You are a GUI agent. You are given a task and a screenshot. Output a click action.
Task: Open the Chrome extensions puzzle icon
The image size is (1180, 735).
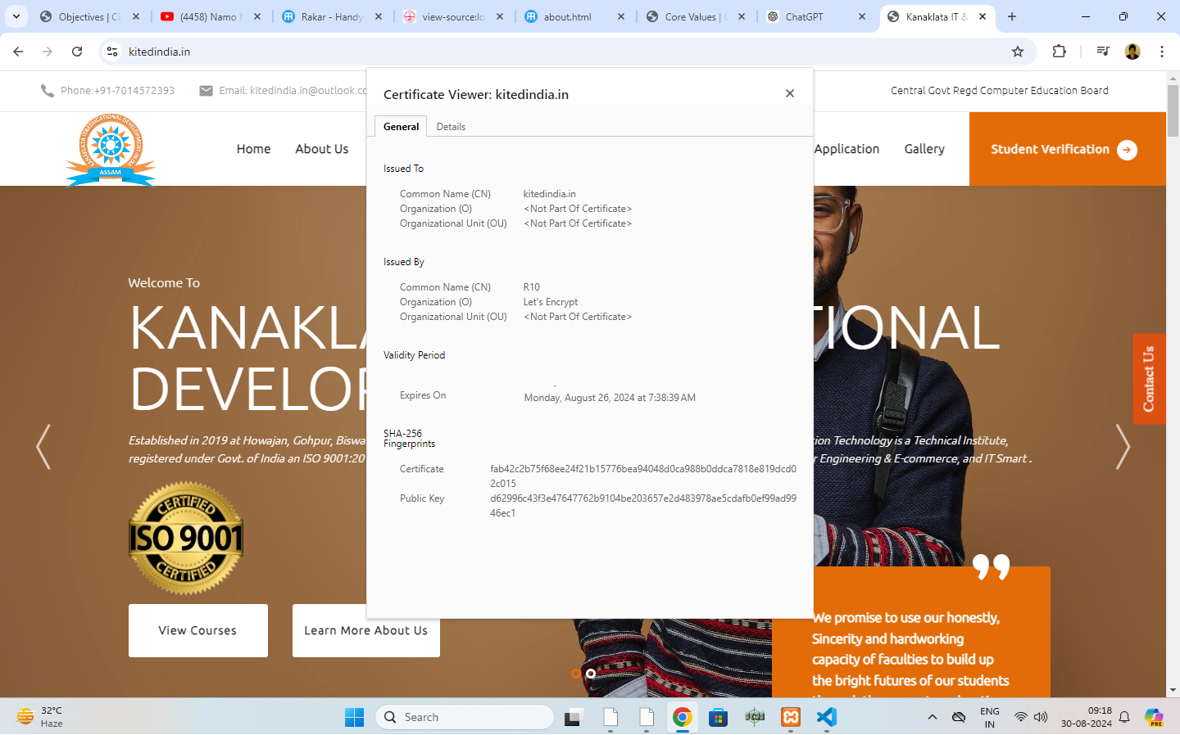(x=1059, y=52)
